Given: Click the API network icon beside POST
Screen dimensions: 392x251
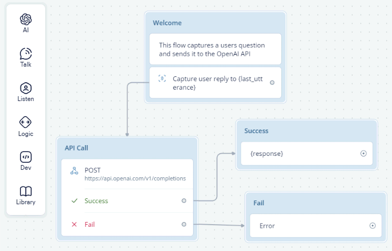Looking at the screenshot, I should [75, 171].
